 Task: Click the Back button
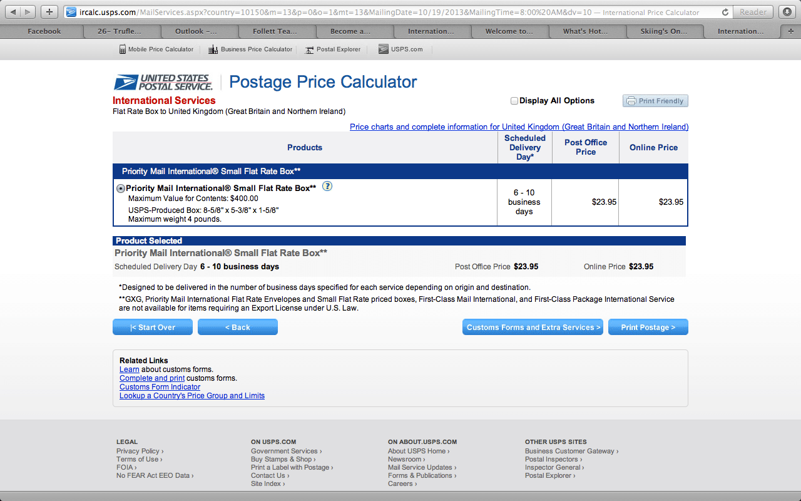coord(238,327)
